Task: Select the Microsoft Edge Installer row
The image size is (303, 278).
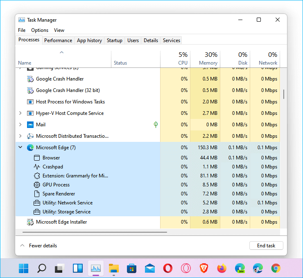Action: [148, 222]
